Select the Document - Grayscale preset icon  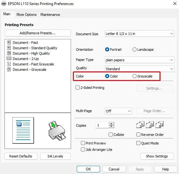(9, 69)
